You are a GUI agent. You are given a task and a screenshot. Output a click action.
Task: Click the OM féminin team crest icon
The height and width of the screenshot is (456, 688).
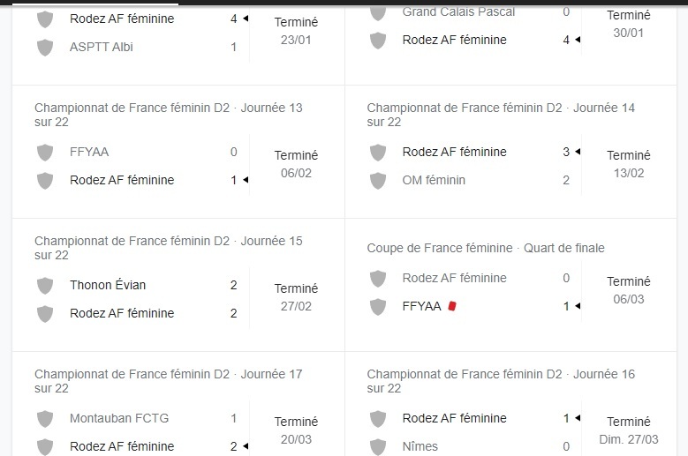coord(378,180)
